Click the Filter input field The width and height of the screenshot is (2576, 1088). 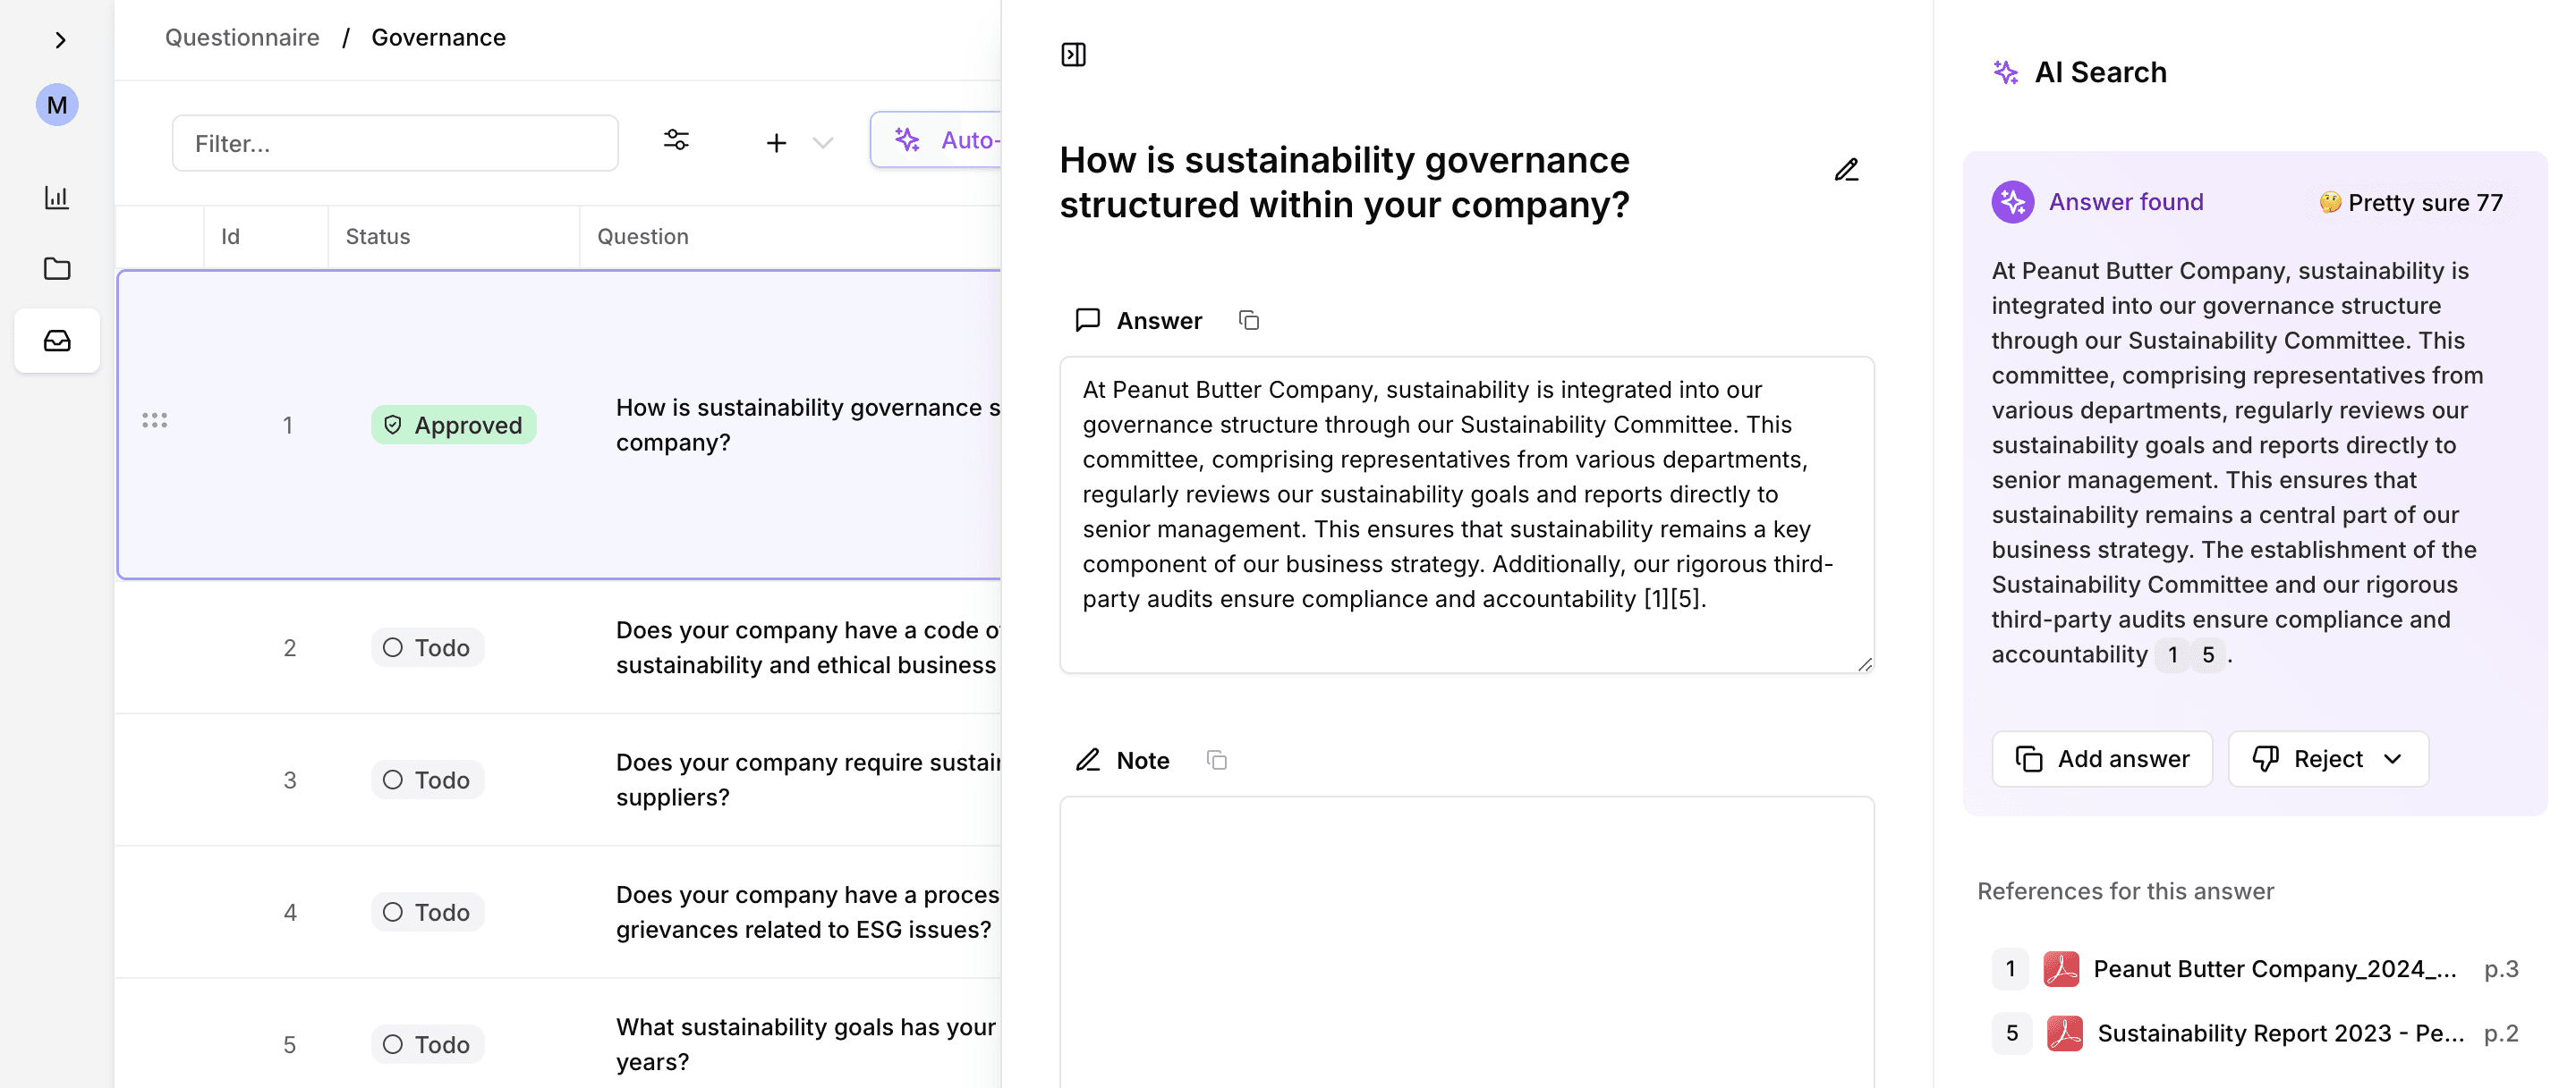pyautogui.click(x=395, y=143)
